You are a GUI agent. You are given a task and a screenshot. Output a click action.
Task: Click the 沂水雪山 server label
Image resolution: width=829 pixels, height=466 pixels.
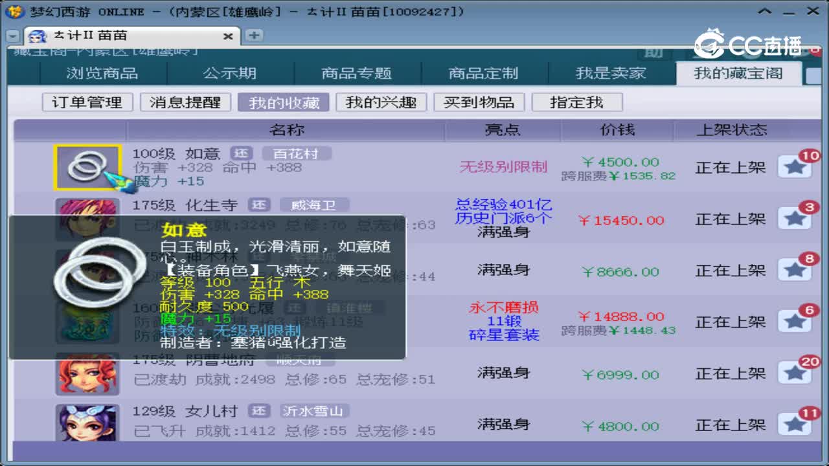(314, 411)
